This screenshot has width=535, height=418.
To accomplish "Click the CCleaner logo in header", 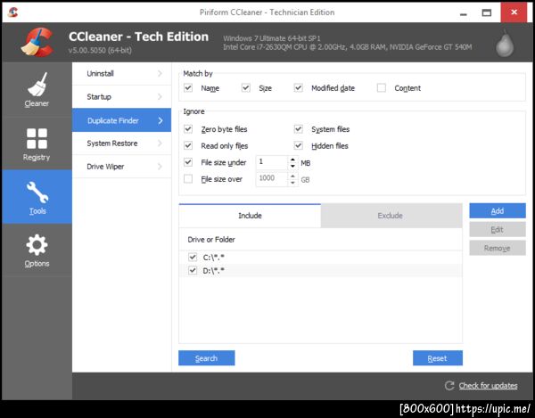I will pos(37,42).
